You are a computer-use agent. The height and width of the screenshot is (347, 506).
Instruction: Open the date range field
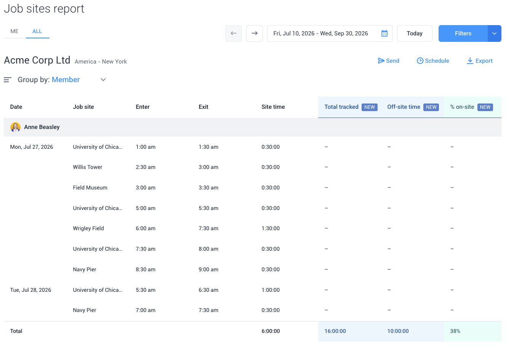tap(330, 33)
